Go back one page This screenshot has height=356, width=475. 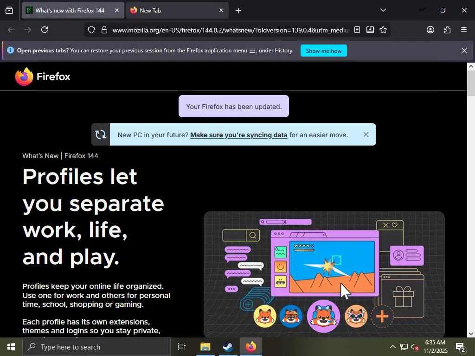pyautogui.click(x=11, y=30)
